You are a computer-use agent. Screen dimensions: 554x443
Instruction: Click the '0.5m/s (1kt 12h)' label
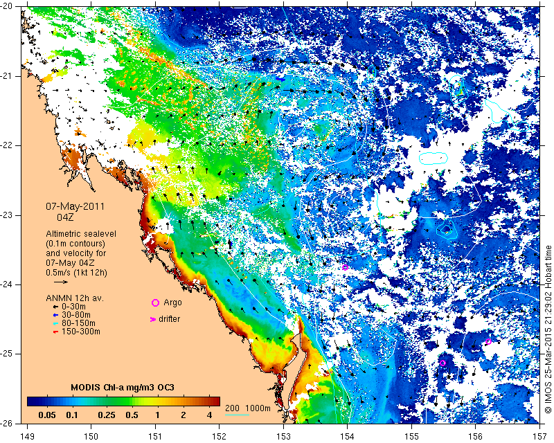76,273
